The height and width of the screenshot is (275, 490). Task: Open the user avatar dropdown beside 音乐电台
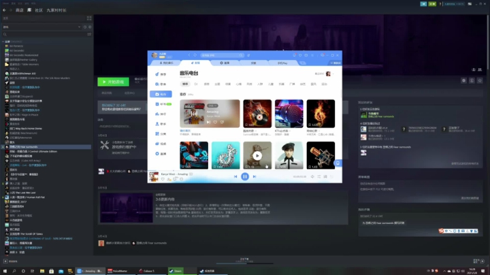(x=329, y=74)
